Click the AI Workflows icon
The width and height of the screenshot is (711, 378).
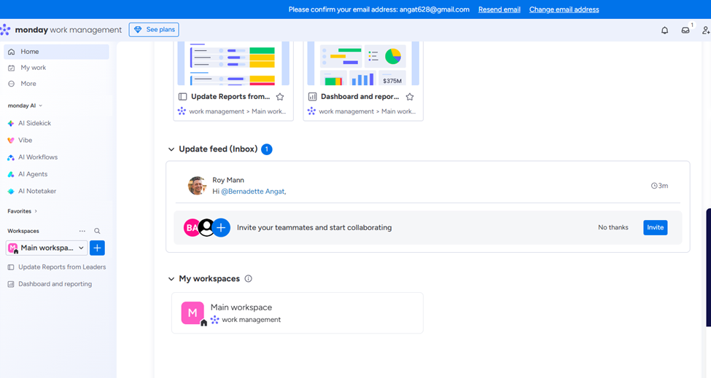coord(11,157)
